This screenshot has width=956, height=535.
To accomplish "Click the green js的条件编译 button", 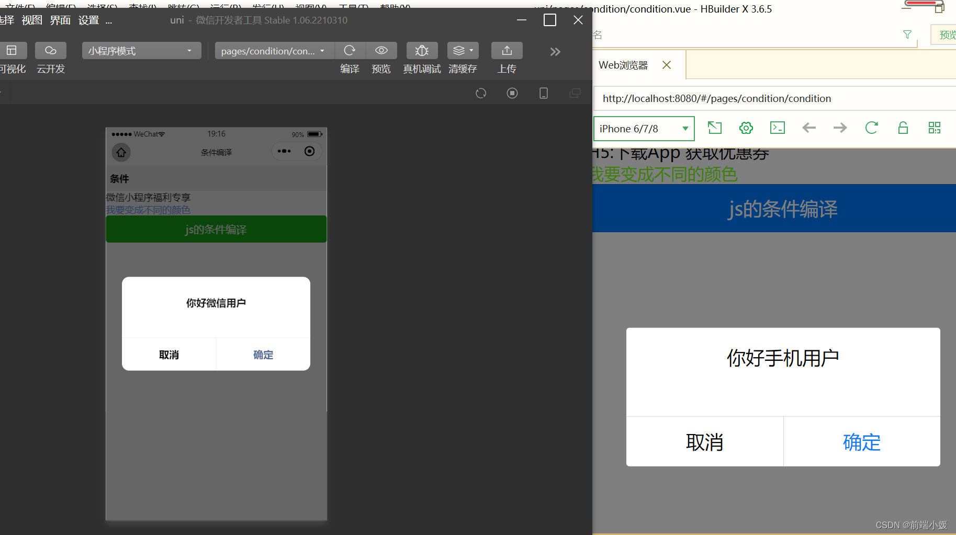I will 216,229.
